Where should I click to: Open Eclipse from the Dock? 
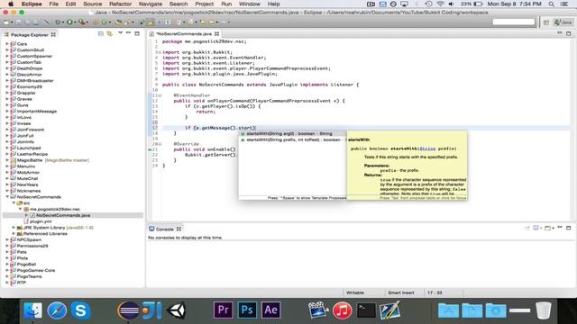pos(128,310)
